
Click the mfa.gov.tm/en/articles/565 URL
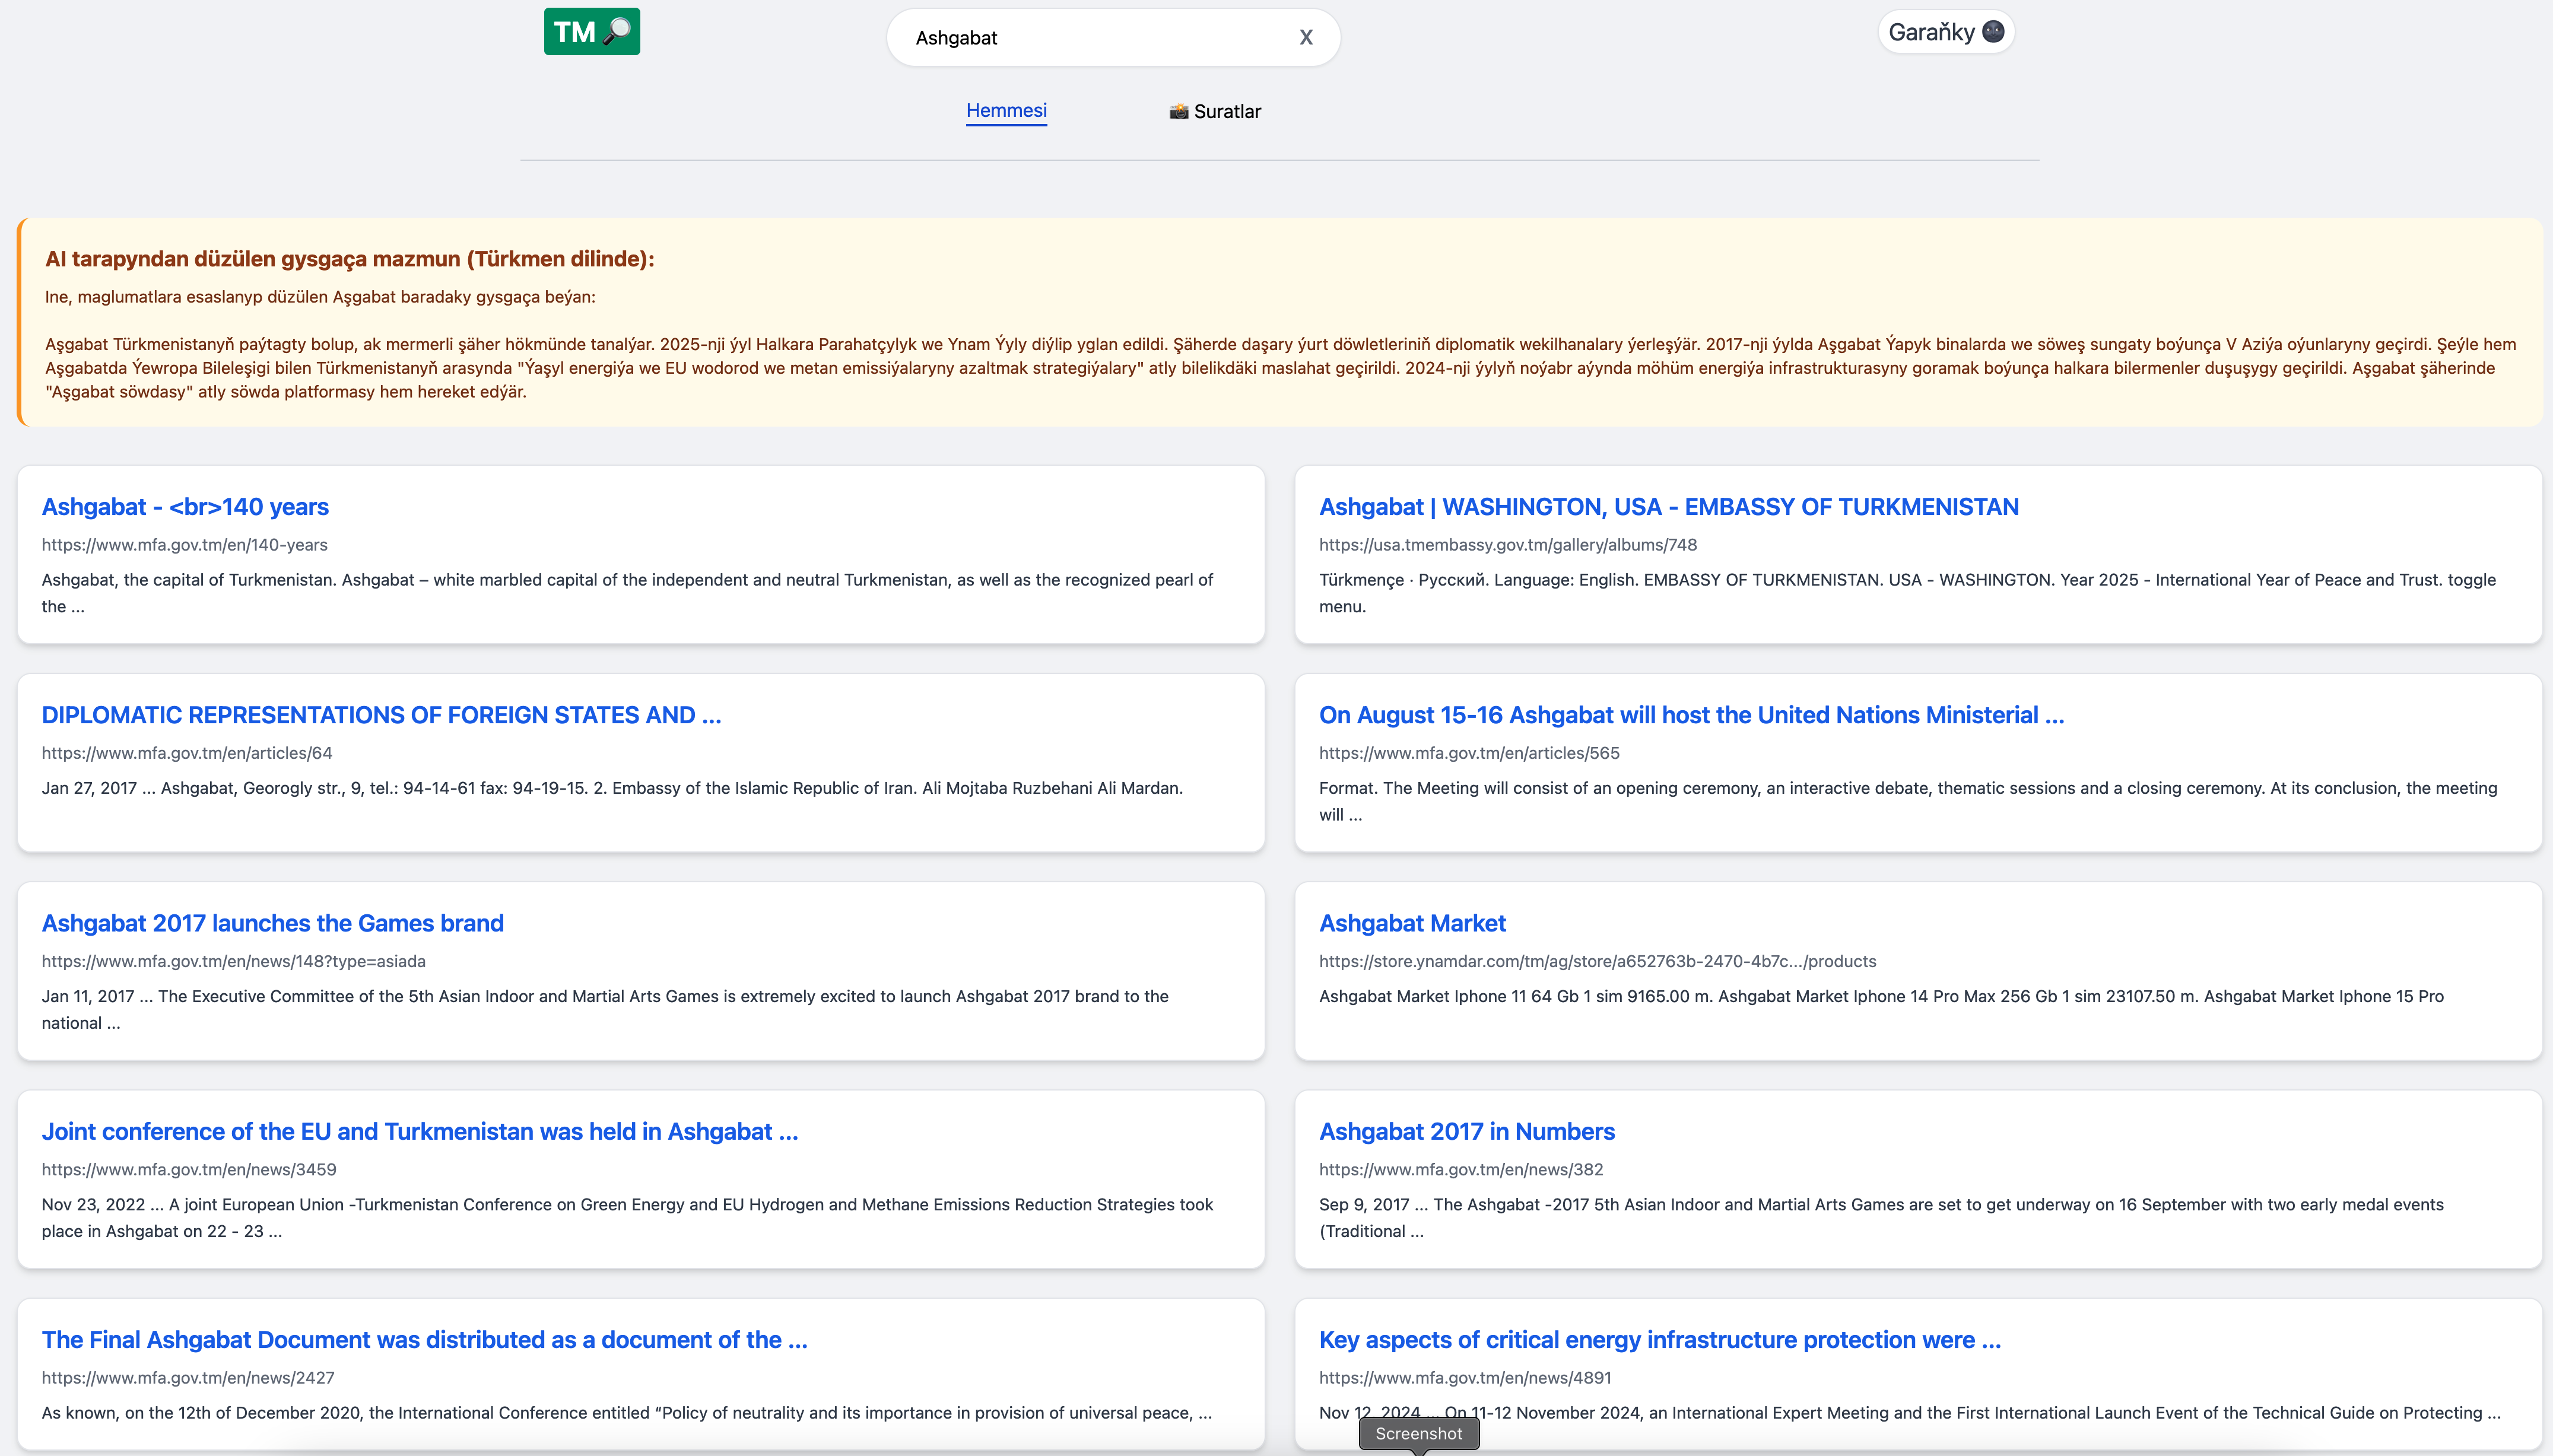pyautogui.click(x=1469, y=753)
